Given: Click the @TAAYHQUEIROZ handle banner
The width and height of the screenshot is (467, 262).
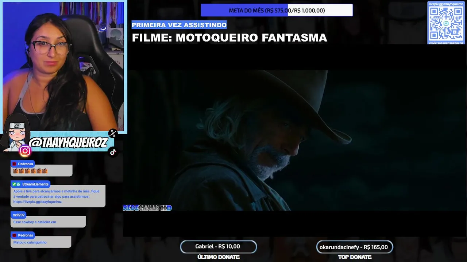Looking at the screenshot, I should (68, 143).
